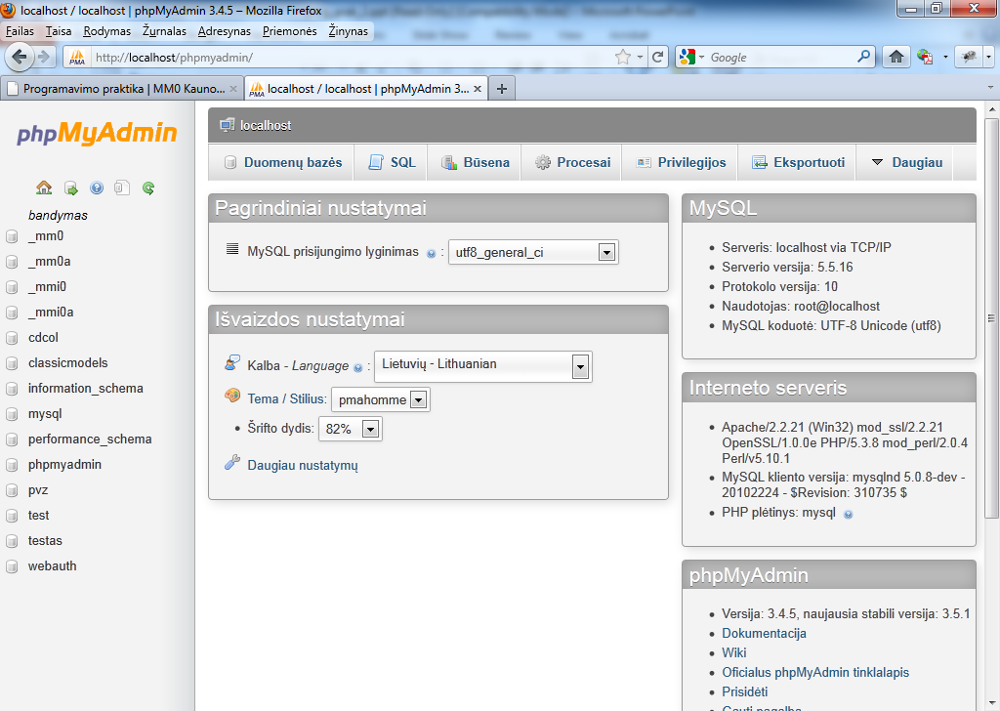Image resolution: width=1000 pixels, height=711 pixels.
Task: Select the testas database
Action: pos(45,541)
